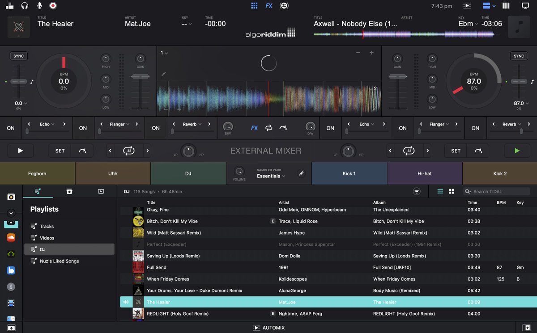
Task: Toggle SYNC on the left deck
Action: 18,56
